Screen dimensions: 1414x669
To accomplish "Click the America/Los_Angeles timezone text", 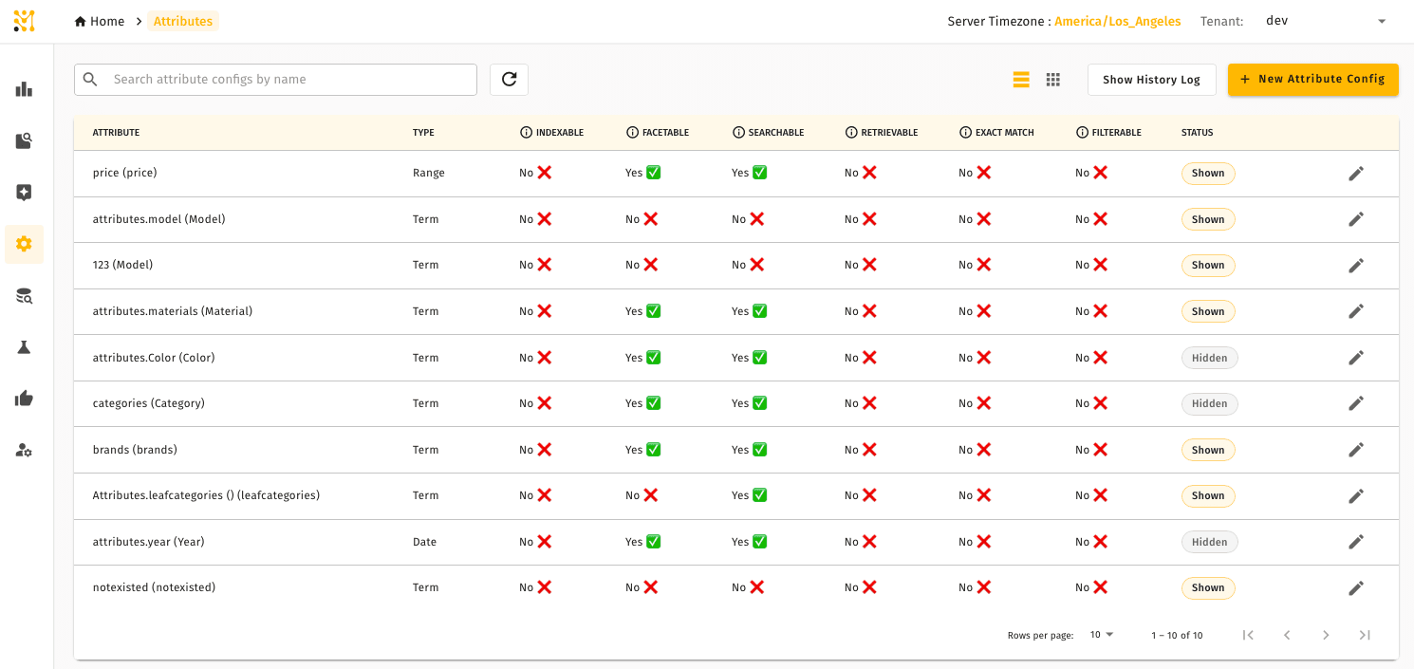I will [1117, 21].
